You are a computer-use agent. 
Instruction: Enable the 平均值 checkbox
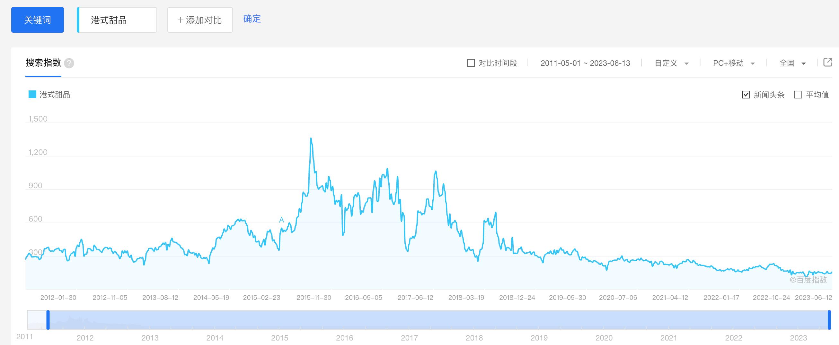coord(798,95)
